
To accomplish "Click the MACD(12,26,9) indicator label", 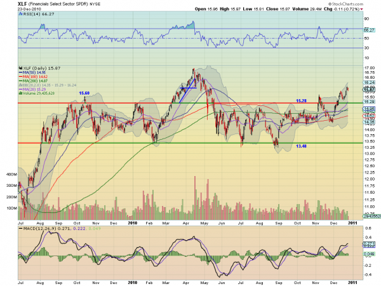I will [x=40, y=229].
